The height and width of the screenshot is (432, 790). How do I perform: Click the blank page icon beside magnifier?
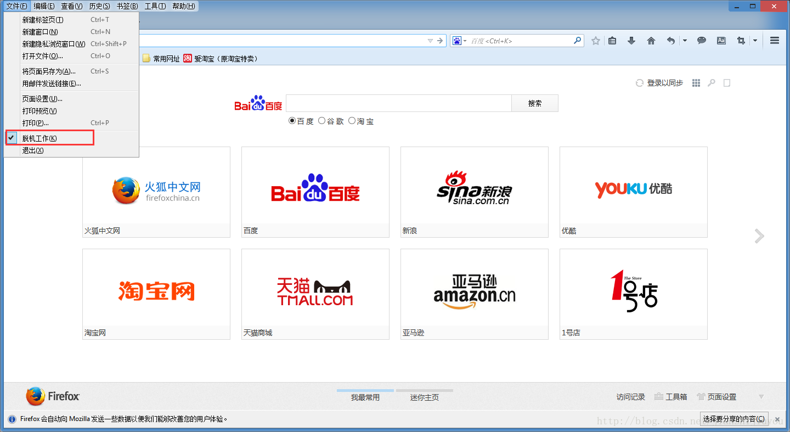pyautogui.click(x=727, y=83)
